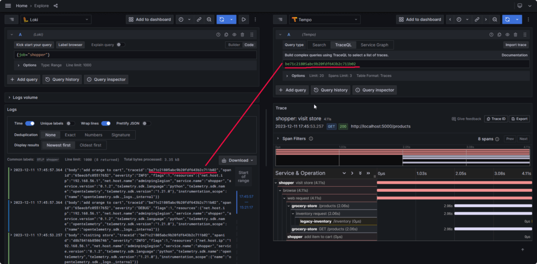Image resolution: width=537 pixels, height=264 pixels.
Task: Shift the Tempo time range forwards
Action: coord(486,19)
